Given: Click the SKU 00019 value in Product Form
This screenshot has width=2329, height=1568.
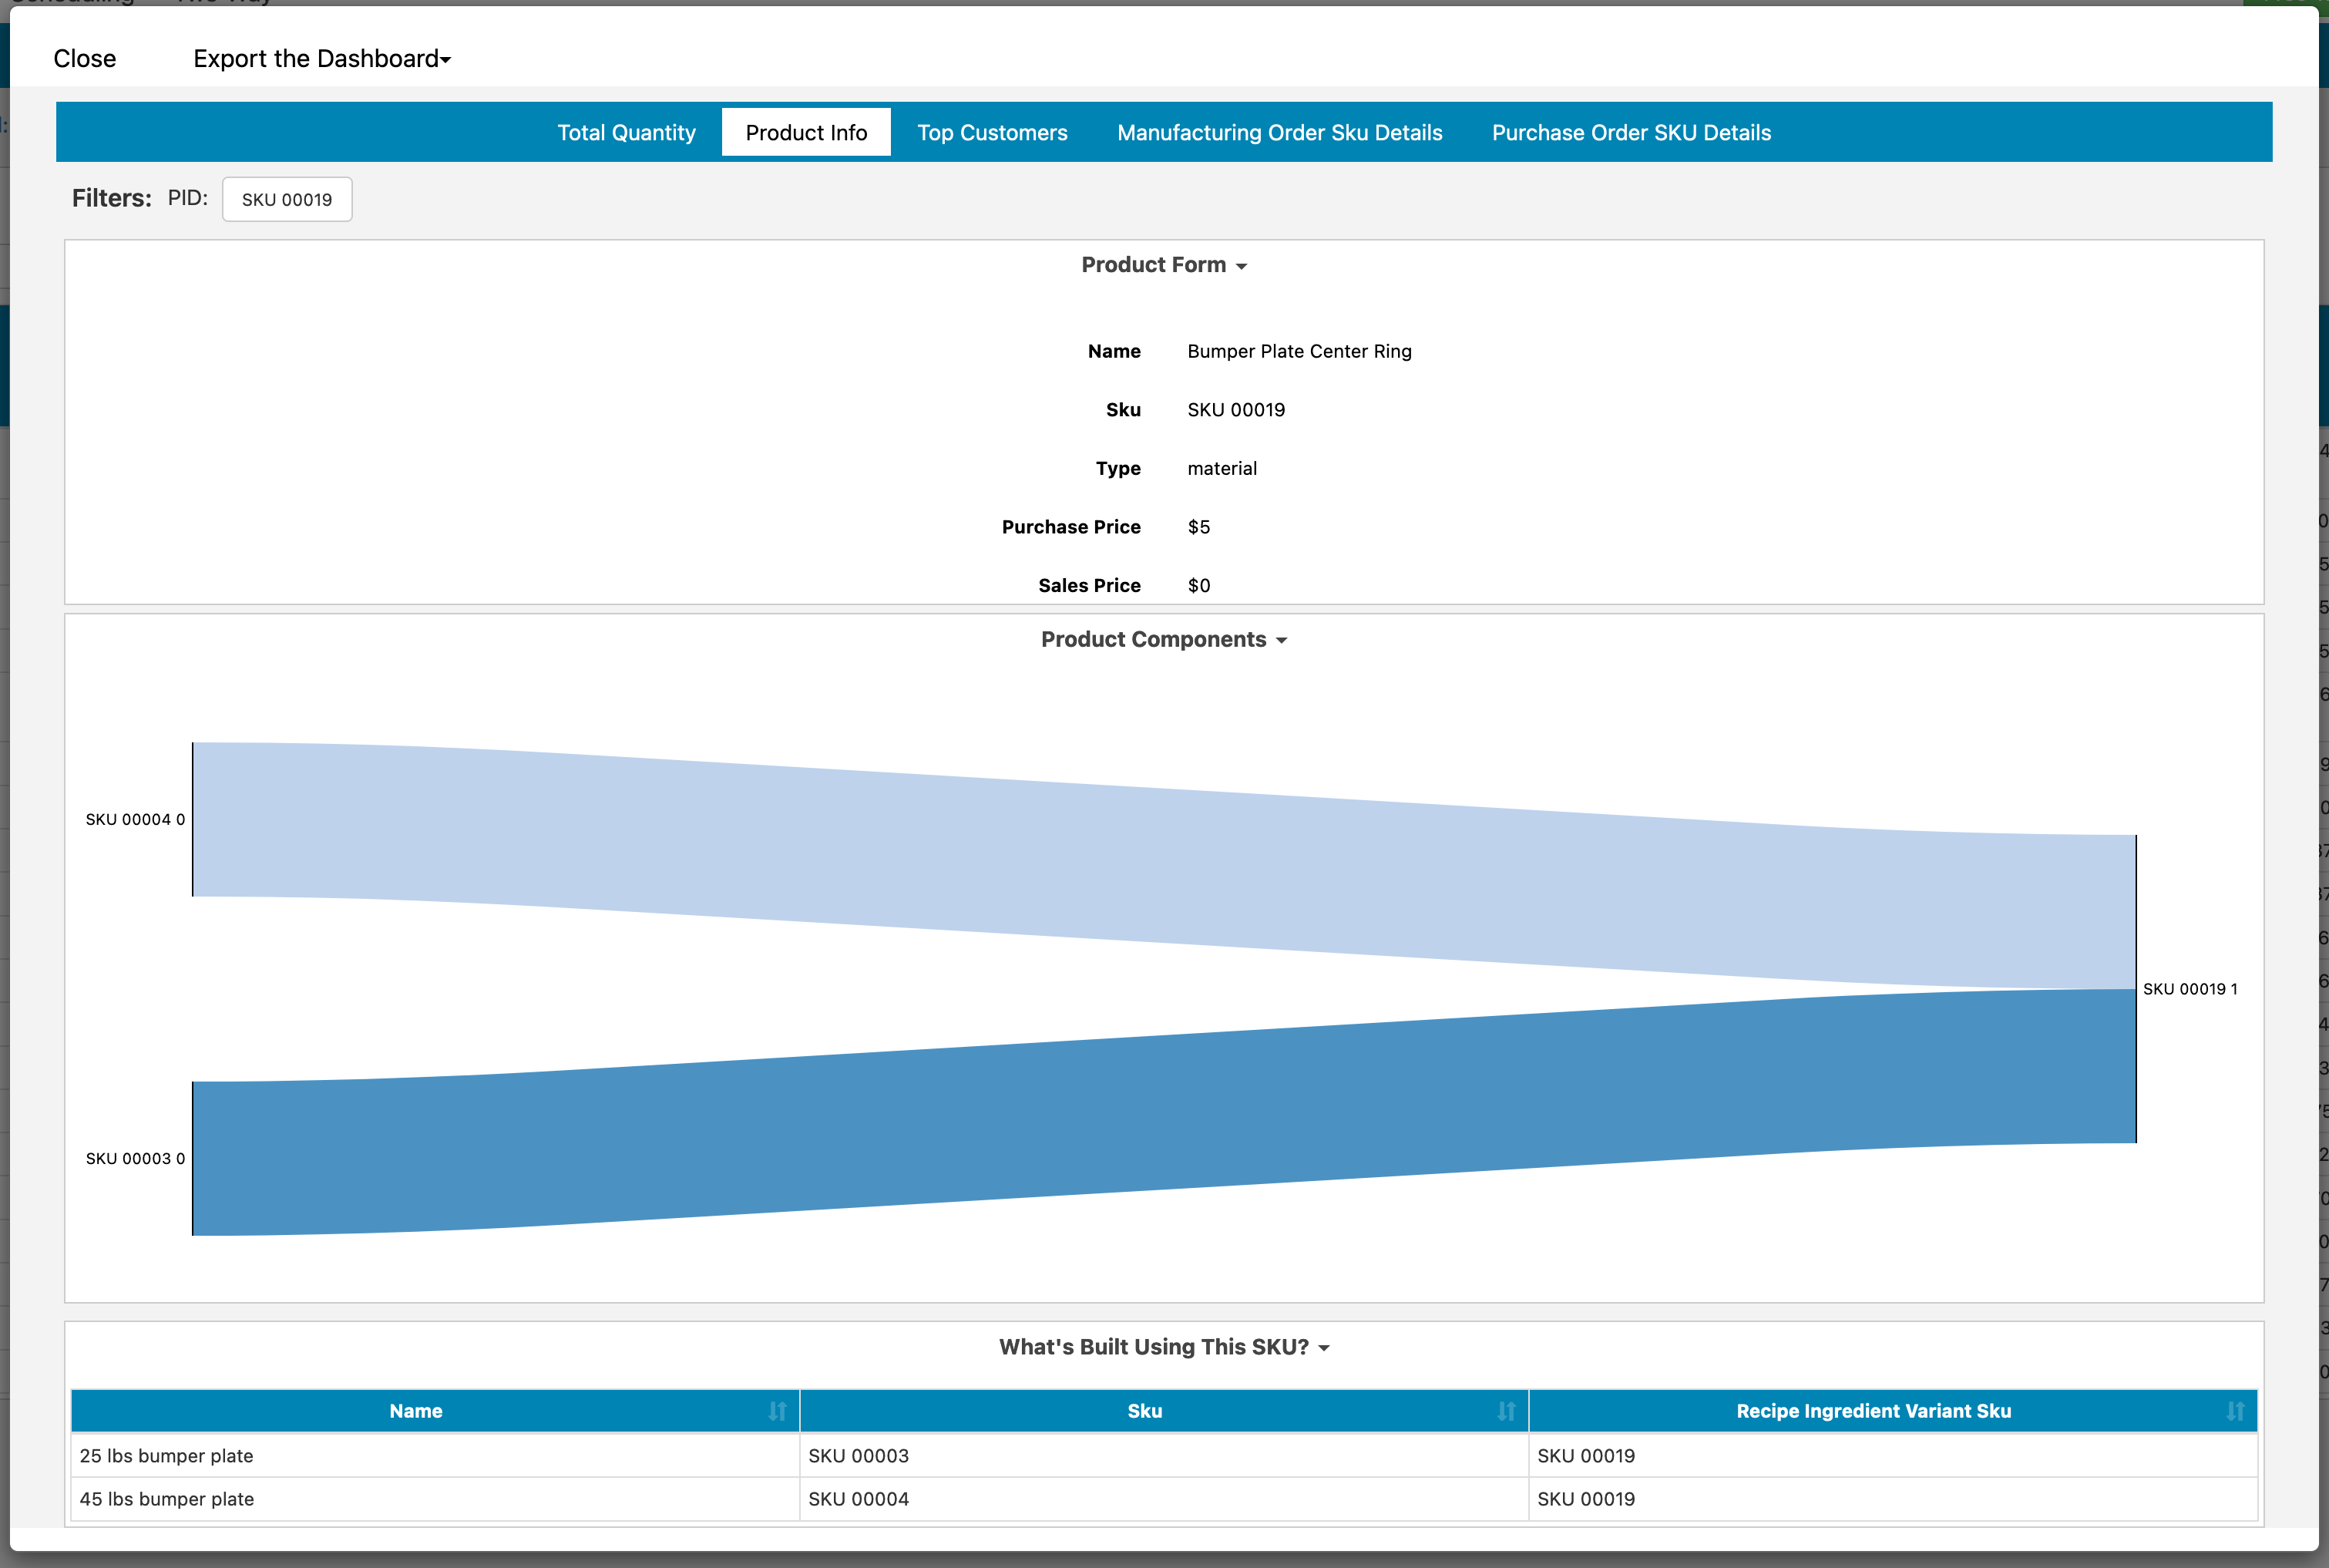Looking at the screenshot, I should coord(1236,410).
